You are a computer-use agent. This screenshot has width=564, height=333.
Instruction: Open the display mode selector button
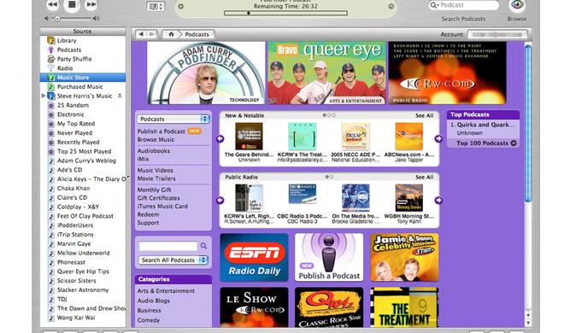tap(156, 6)
